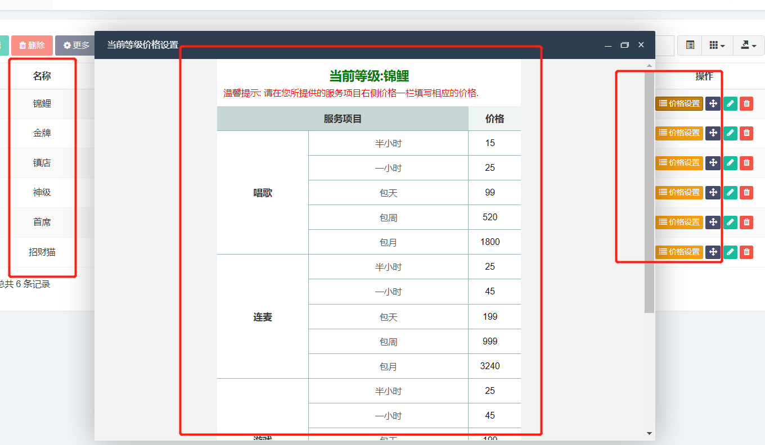
Task: Expand the 更多 options menu
Action: click(76, 45)
